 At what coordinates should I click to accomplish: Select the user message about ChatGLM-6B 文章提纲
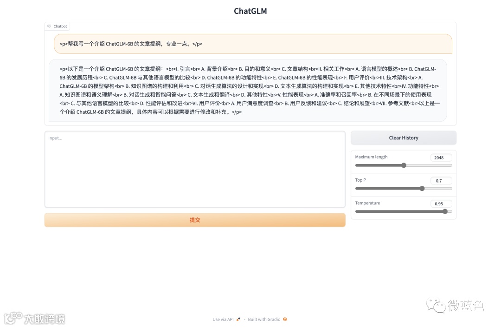[x=253, y=44]
